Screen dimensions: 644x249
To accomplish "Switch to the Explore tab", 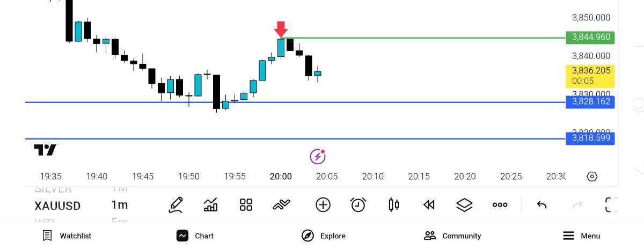I will pos(324,236).
